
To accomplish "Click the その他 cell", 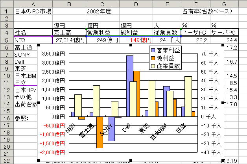I will click(26, 97).
